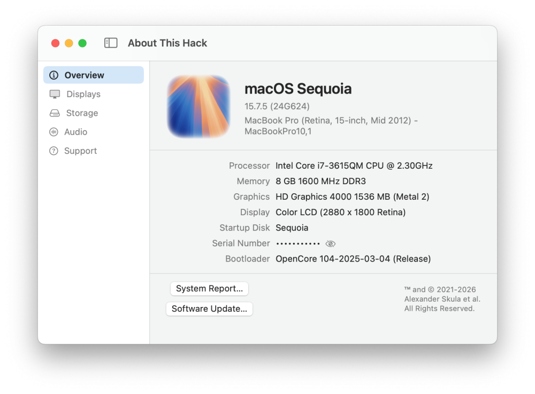The height and width of the screenshot is (394, 535).
Task: Click the MacBookPro10,1 model text
Action: (x=278, y=131)
